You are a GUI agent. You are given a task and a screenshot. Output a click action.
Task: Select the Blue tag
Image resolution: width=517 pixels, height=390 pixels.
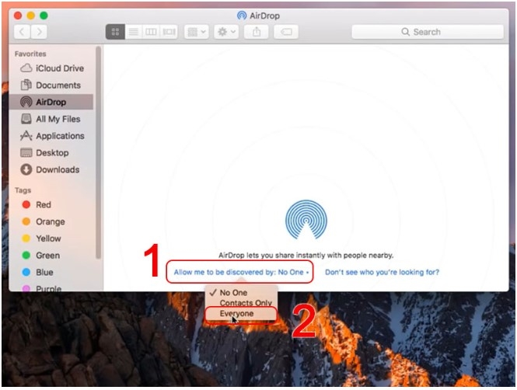click(52, 273)
